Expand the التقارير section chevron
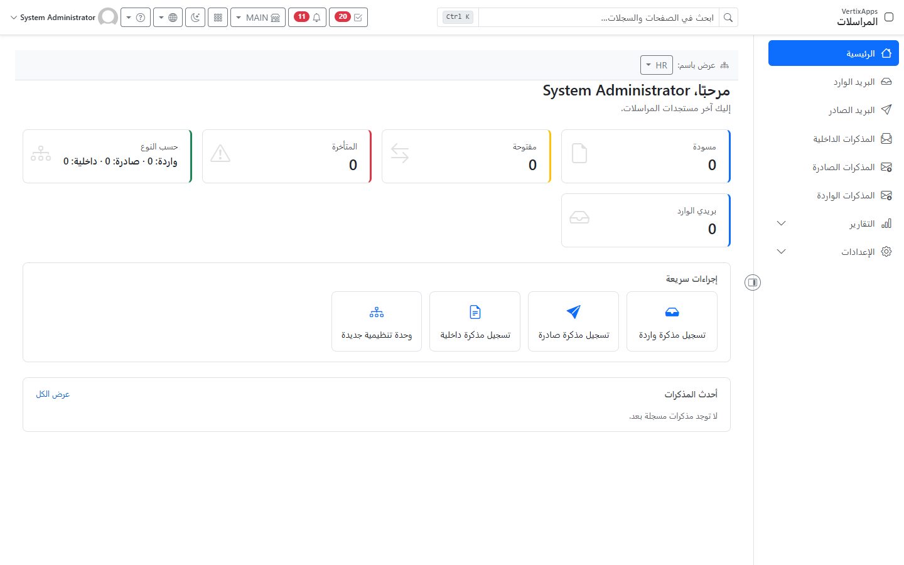This screenshot has width=904, height=565. click(x=782, y=223)
